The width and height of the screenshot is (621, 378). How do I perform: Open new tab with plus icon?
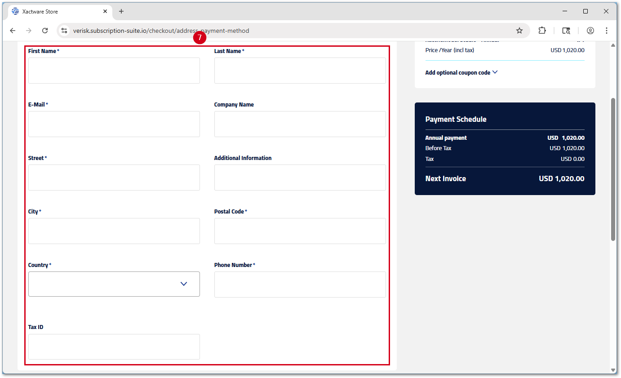(x=121, y=11)
